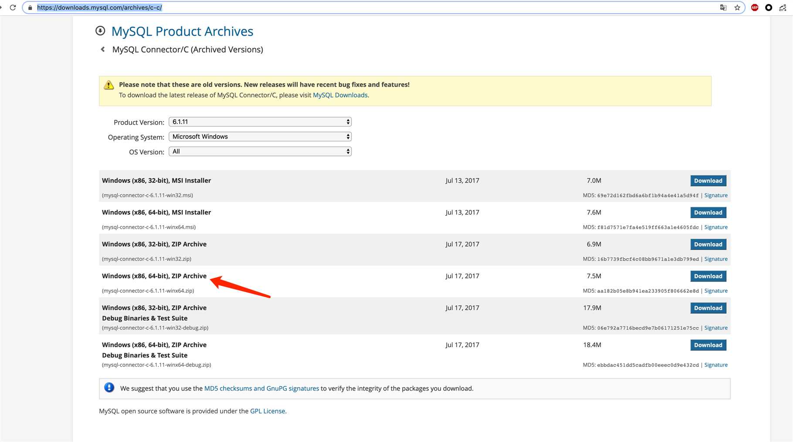
Task: Click filename mysql-connector-c-6.1.11-winx64.msi
Action: [149, 227]
